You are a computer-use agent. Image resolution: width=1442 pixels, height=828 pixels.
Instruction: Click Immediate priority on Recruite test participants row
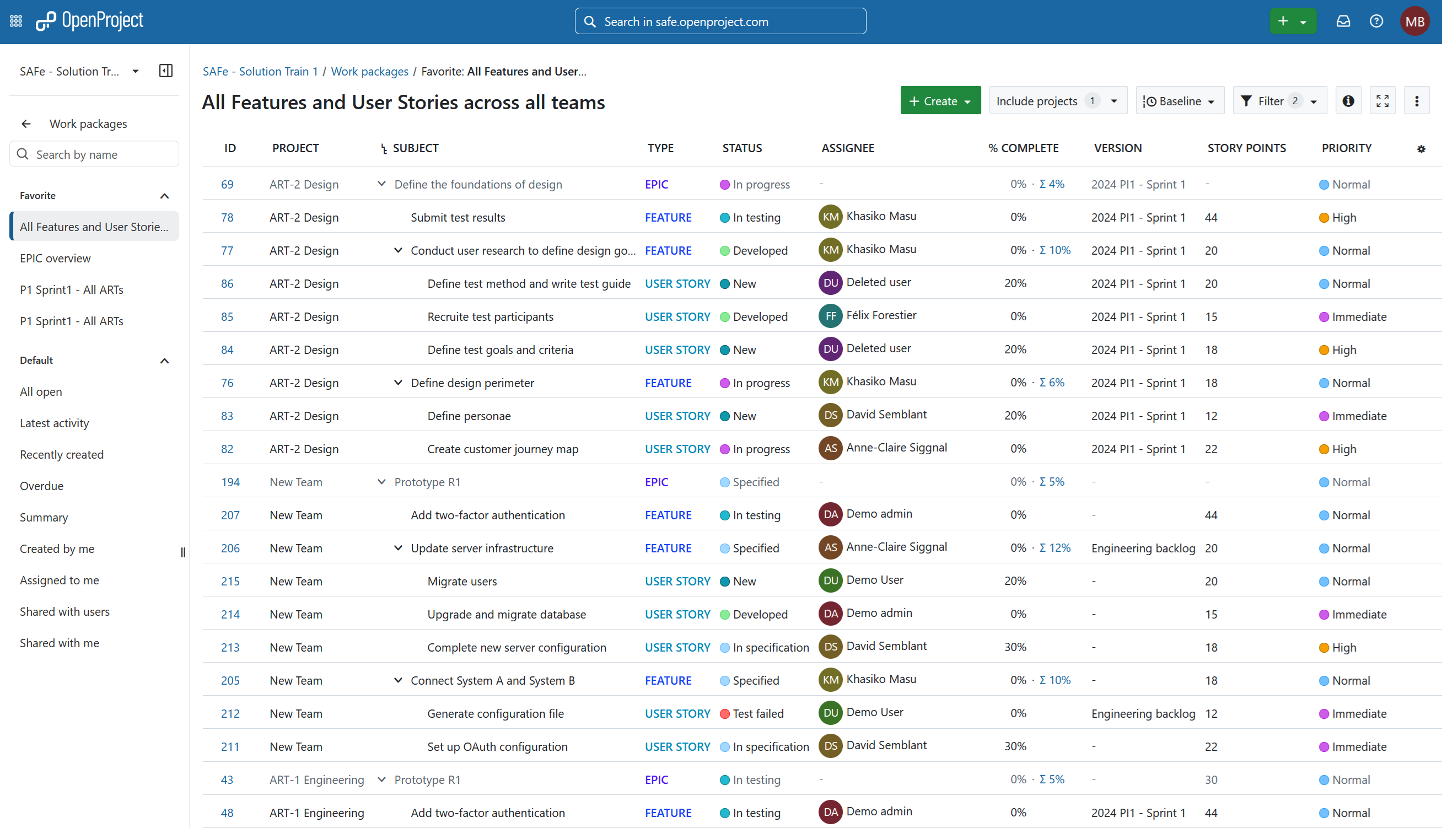pos(1353,316)
